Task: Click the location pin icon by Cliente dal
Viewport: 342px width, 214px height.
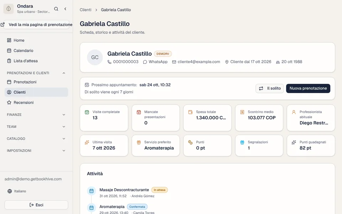Action: [x=227, y=62]
